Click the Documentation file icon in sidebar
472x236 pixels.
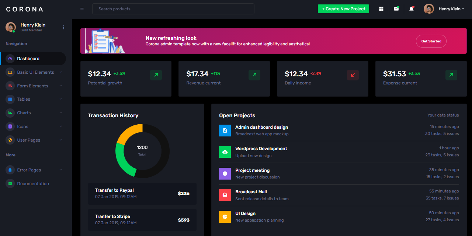(10, 184)
